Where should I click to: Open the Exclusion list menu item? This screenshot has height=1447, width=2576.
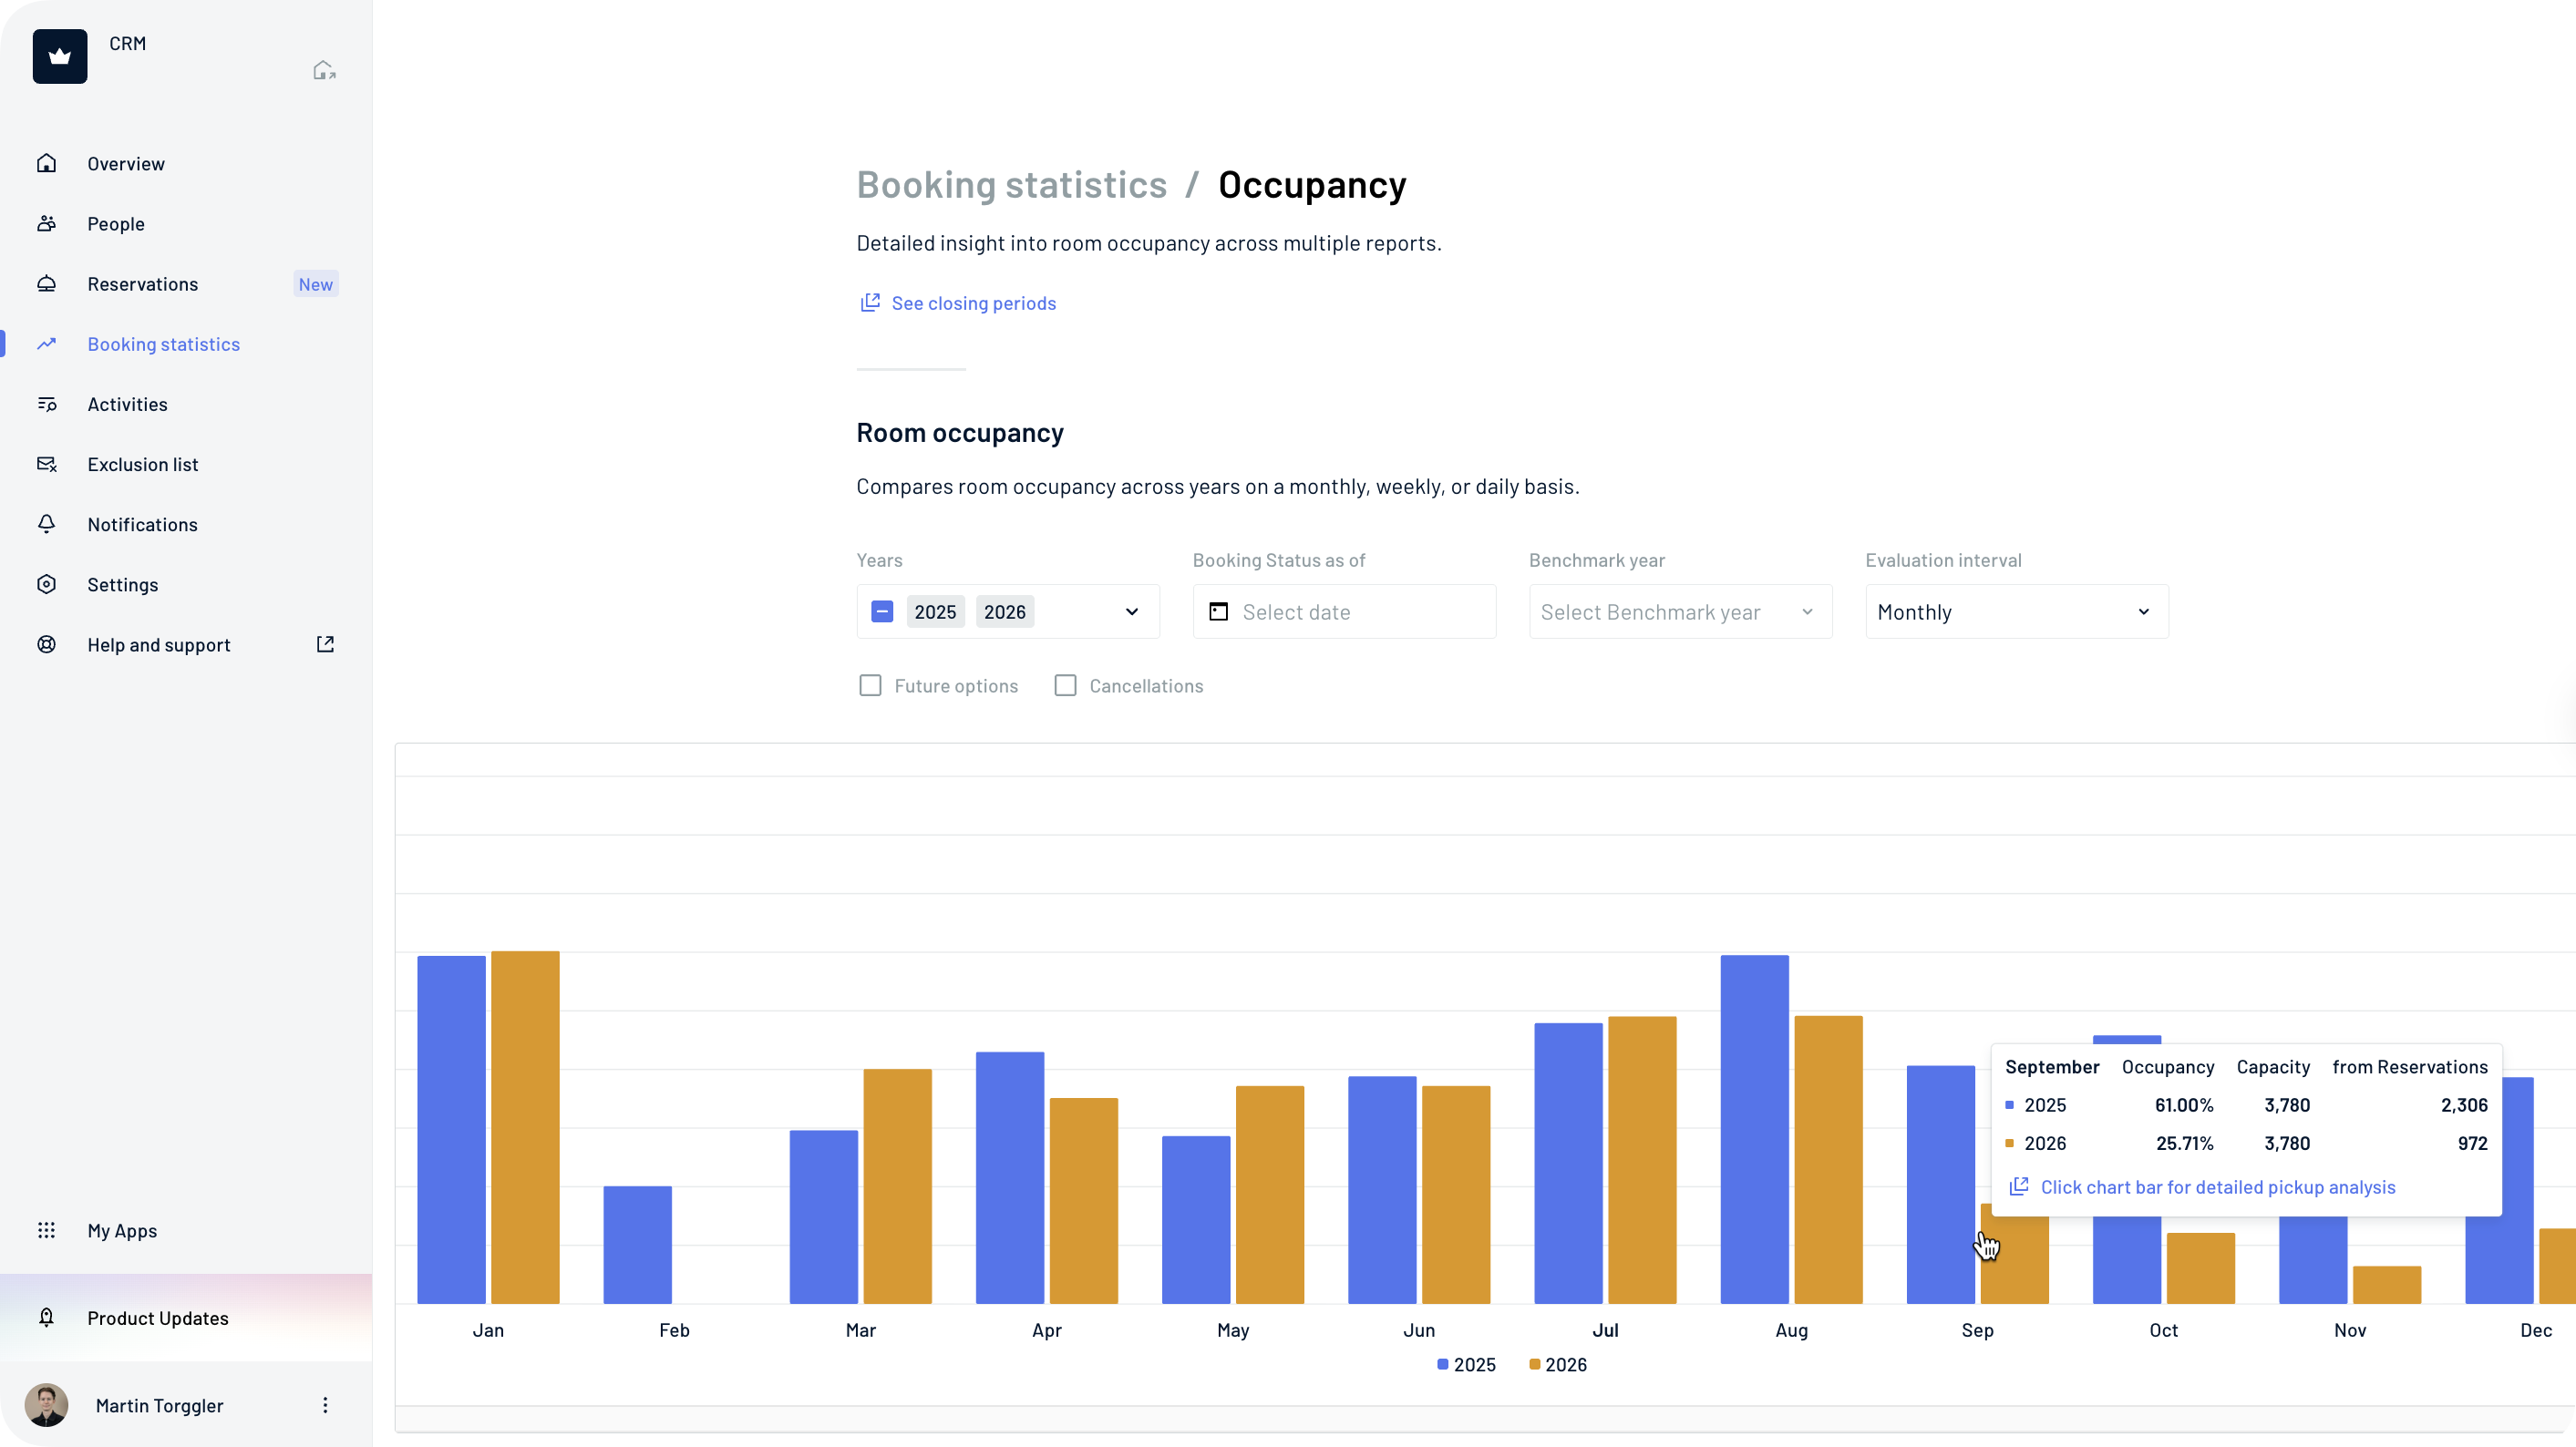(x=186, y=464)
